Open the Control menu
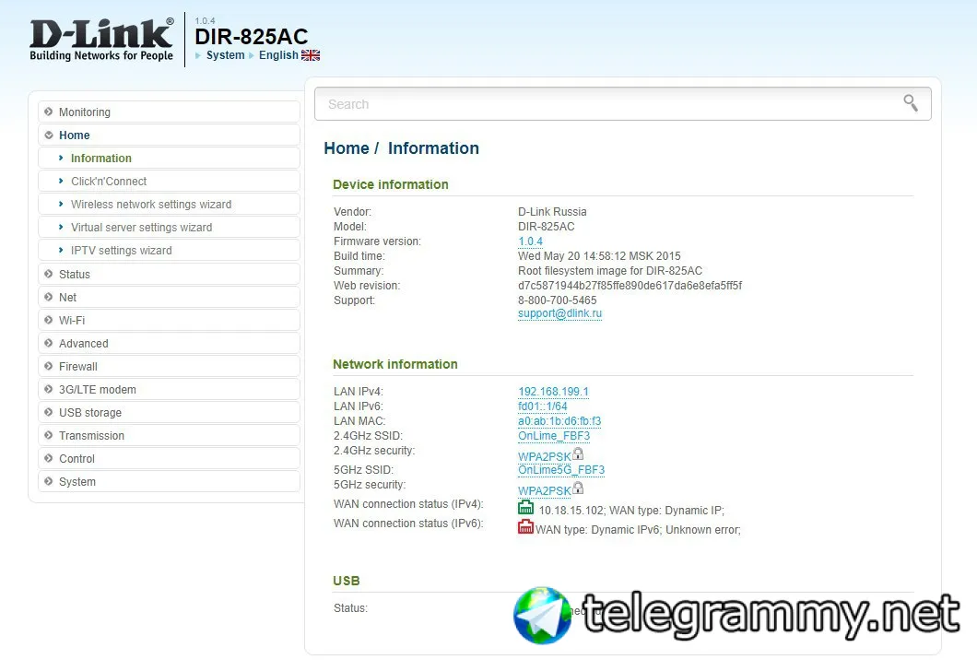The height and width of the screenshot is (671, 977). point(169,459)
